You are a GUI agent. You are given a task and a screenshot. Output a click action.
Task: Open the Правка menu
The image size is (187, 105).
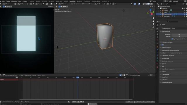(8, 1)
